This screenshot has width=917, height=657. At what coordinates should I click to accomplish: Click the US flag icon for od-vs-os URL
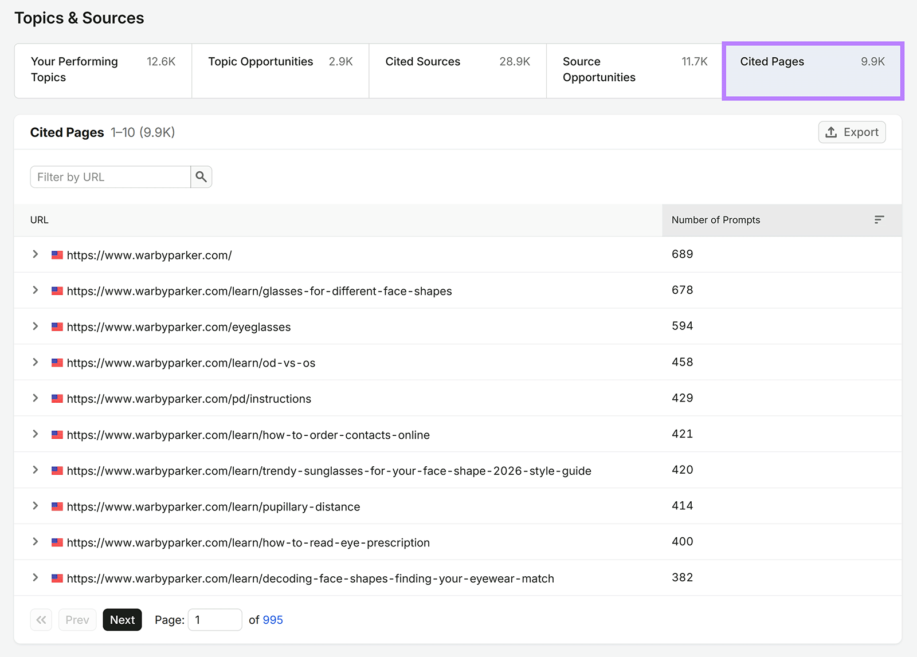(x=57, y=363)
